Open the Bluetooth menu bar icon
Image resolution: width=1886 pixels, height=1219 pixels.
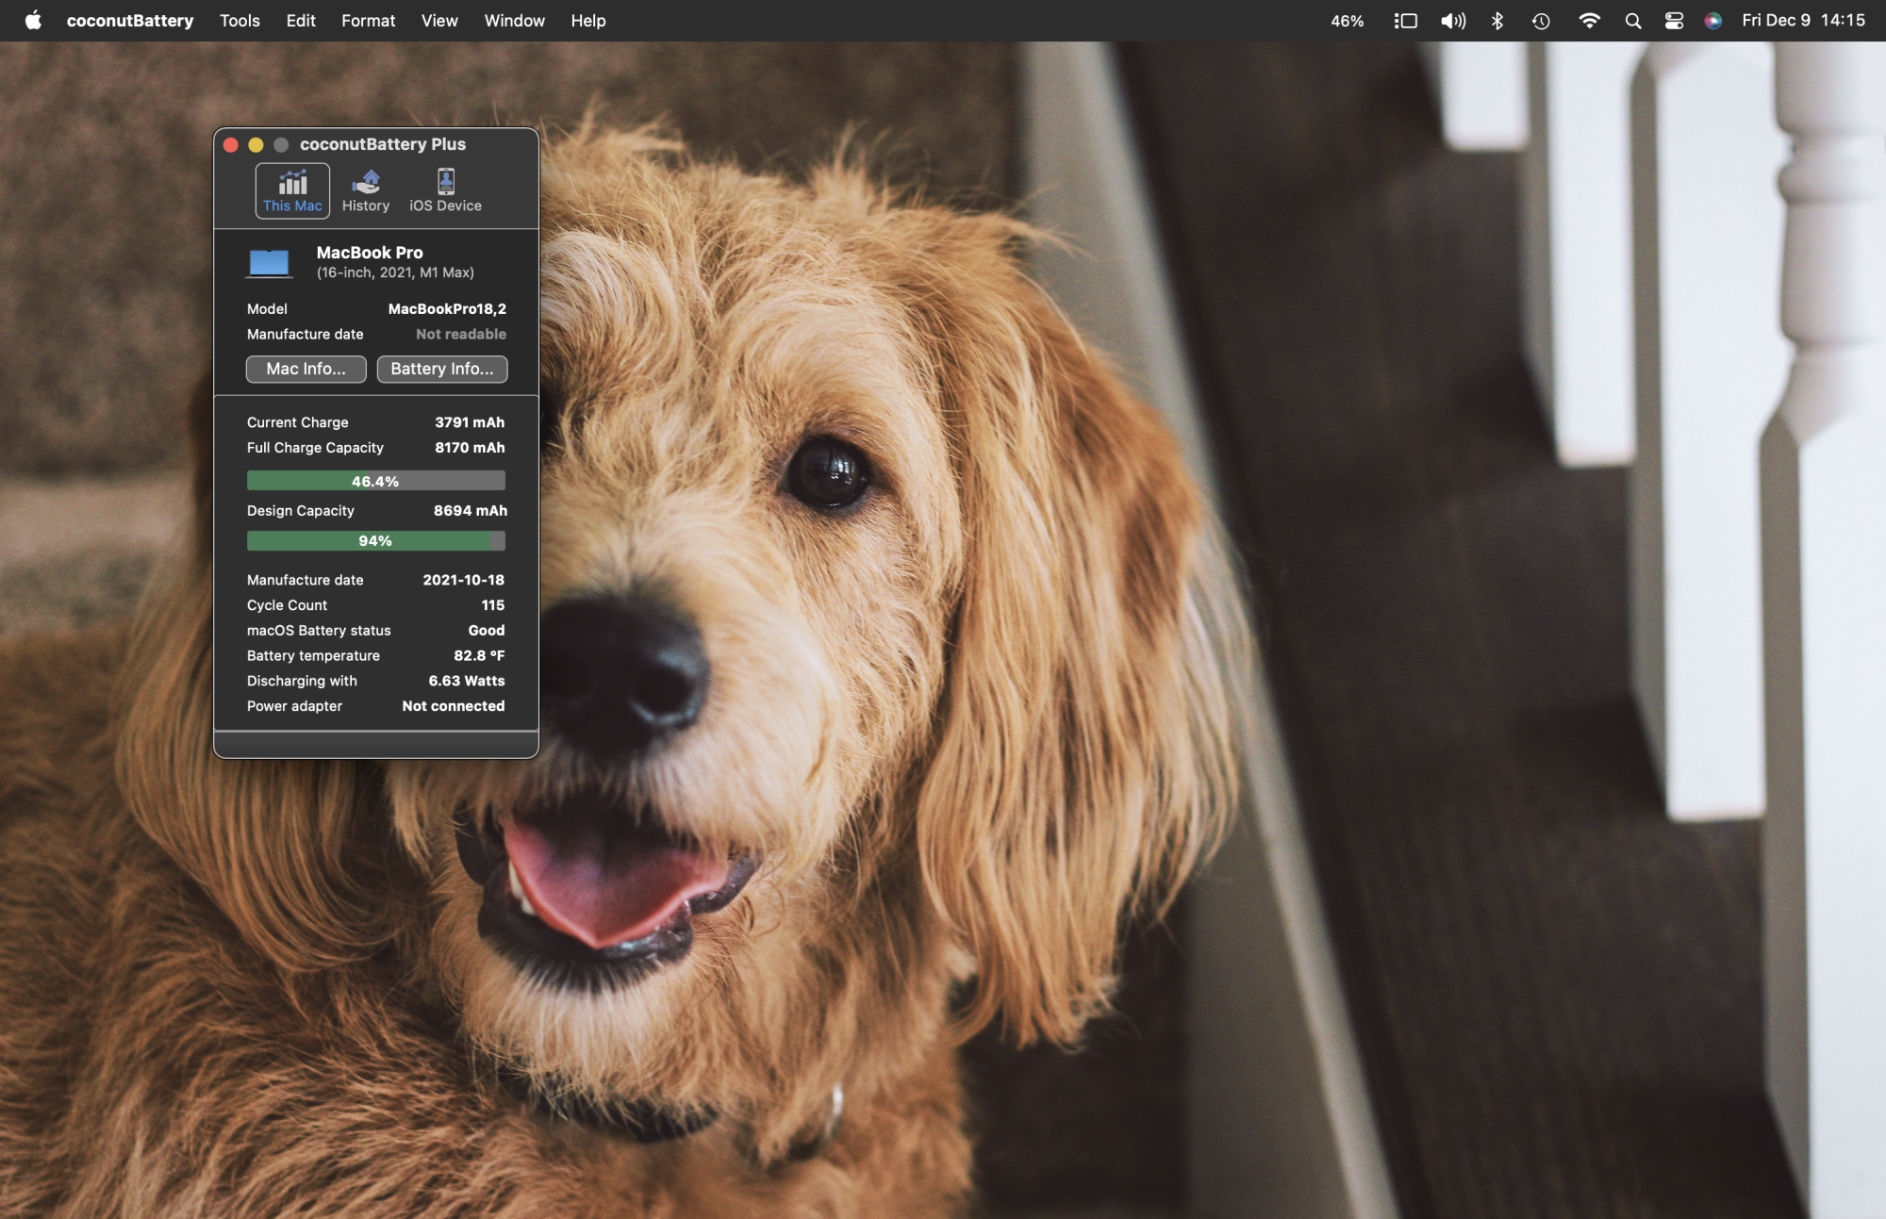1497,21
